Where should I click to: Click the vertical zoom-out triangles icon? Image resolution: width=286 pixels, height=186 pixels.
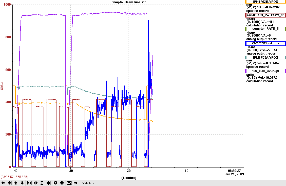click(x=48, y=183)
